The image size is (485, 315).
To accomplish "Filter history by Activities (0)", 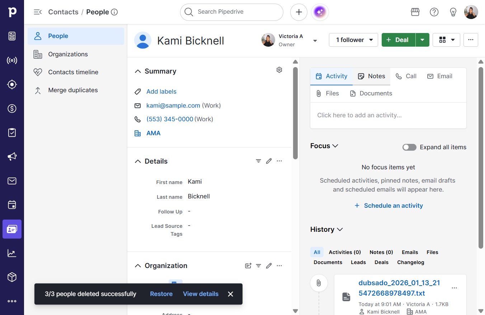I will click(x=345, y=252).
